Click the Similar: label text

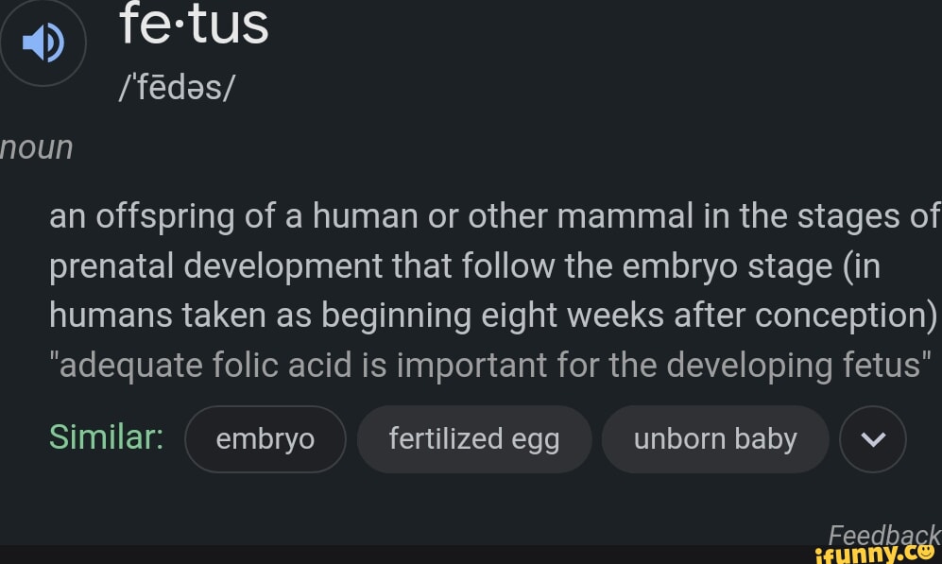pos(106,436)
